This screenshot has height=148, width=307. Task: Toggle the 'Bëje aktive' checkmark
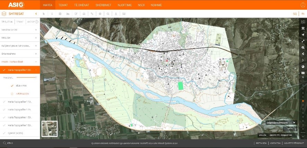point(12,85)
